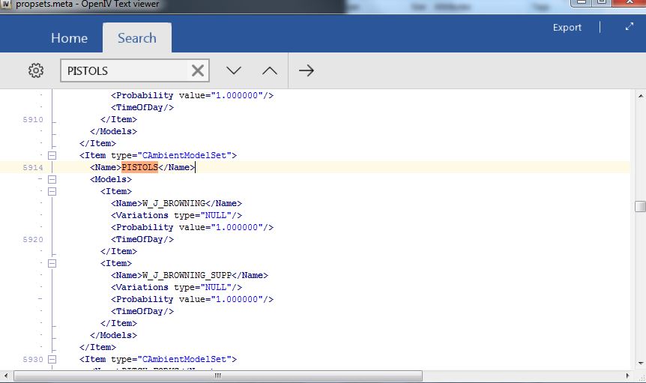Focus the search field containing PISTOLS
Image resolution: width=646 pixels, height=383 pixels.
pos(124,71)
